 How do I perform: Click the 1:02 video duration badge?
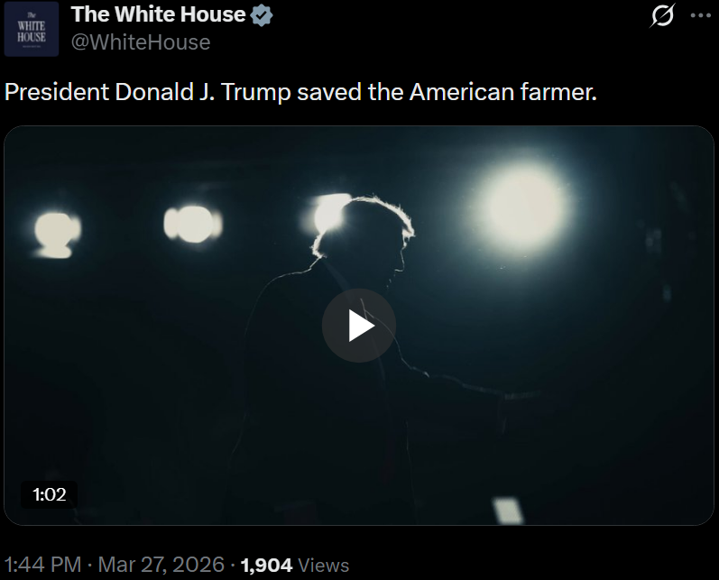tap(50, 494)
